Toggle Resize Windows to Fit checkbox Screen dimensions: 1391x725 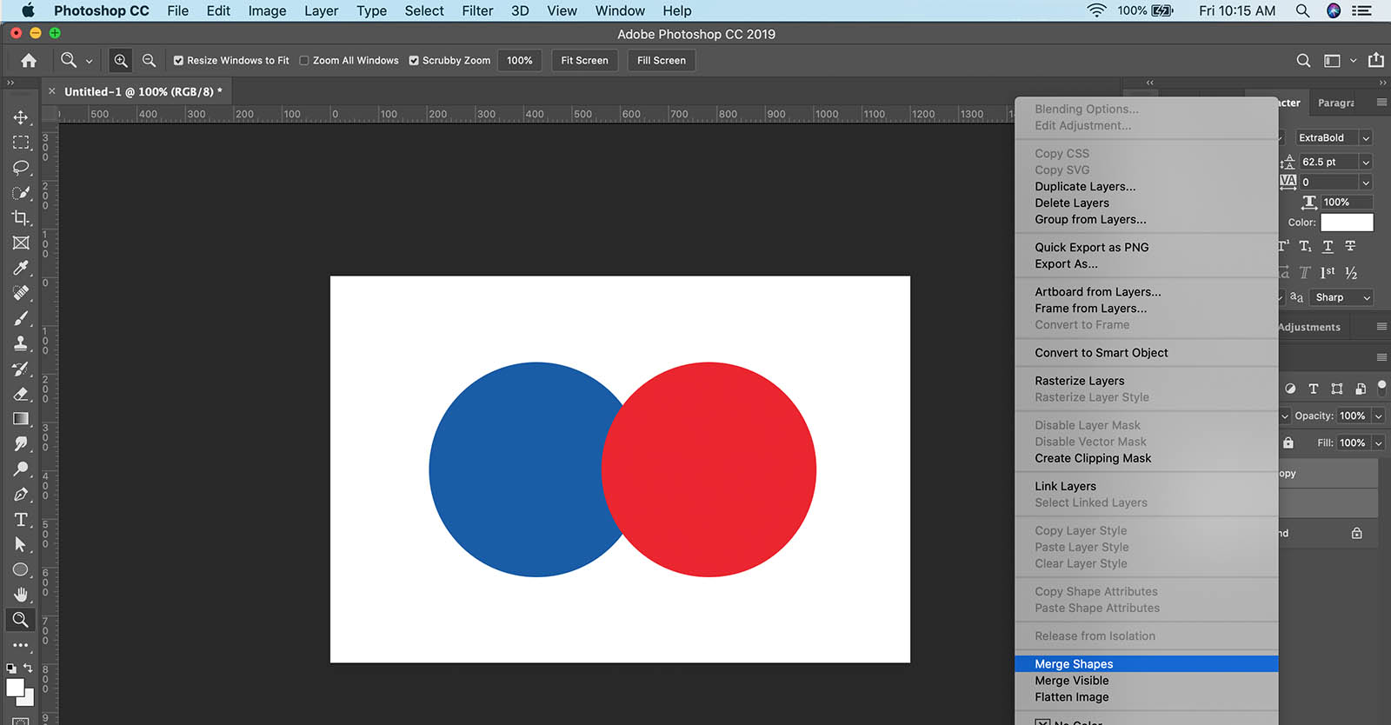click(x=178, y=61)
